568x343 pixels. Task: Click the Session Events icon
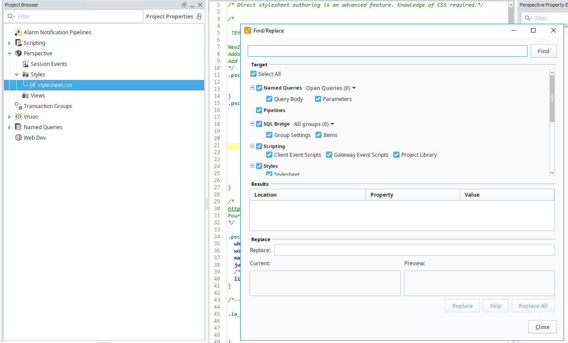coord(26,64)
